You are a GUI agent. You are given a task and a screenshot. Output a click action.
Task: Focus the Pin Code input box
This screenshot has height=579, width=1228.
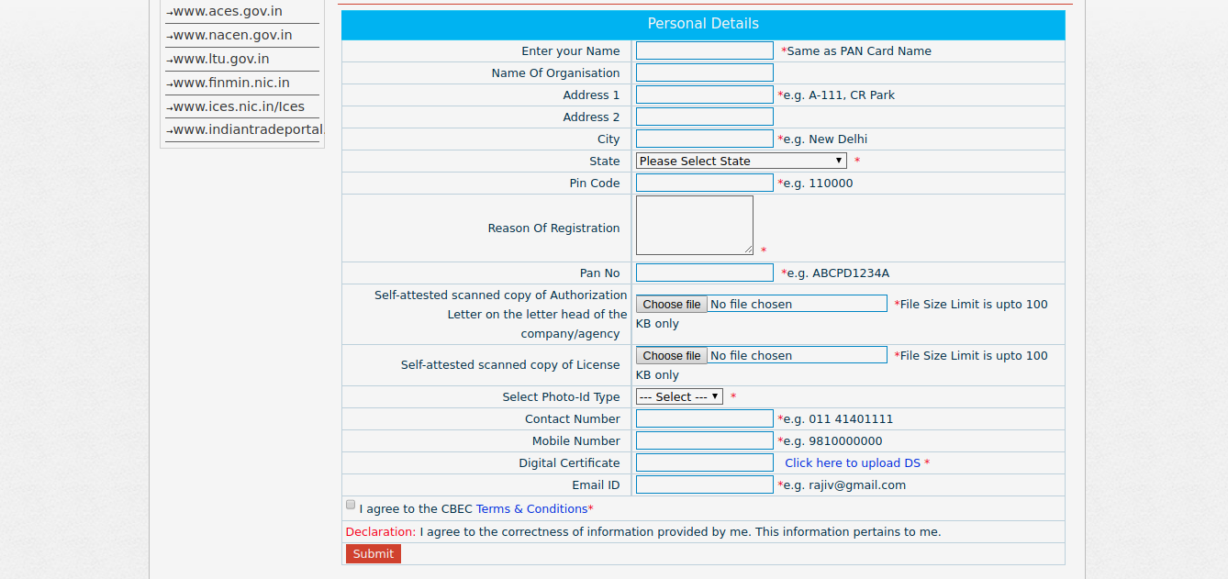click(x=704, y=184)
